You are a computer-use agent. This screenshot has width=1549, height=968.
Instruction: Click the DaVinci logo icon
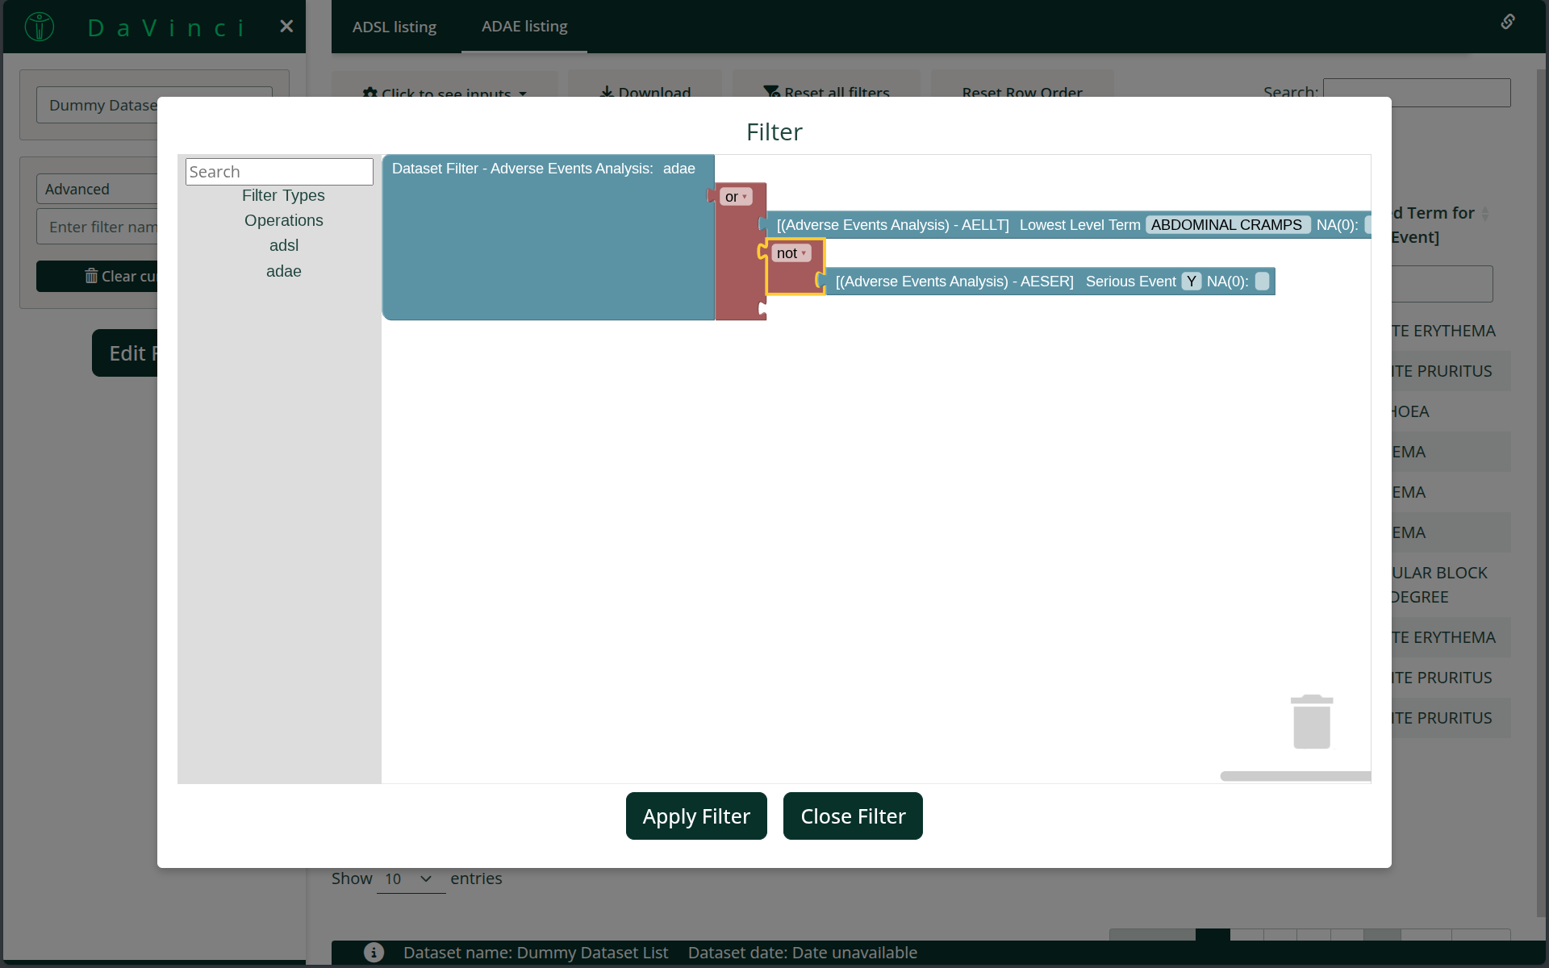(x=40, y=27)
